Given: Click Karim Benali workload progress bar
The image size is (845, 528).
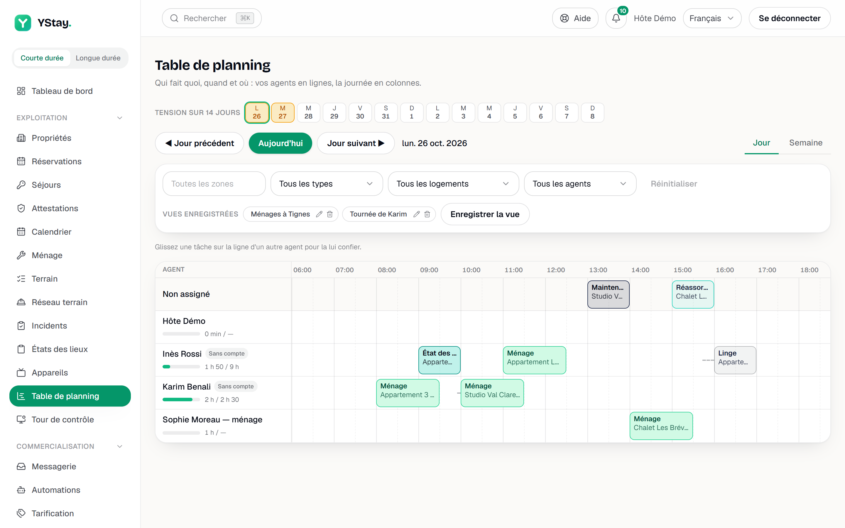Looking at the screenshot, I should click(x=181, y=400).
